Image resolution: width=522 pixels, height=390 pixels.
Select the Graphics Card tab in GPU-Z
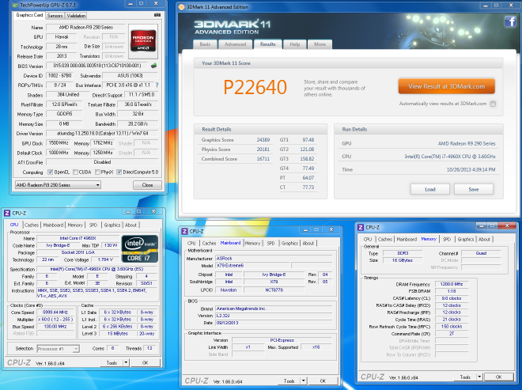coord(29,15)
